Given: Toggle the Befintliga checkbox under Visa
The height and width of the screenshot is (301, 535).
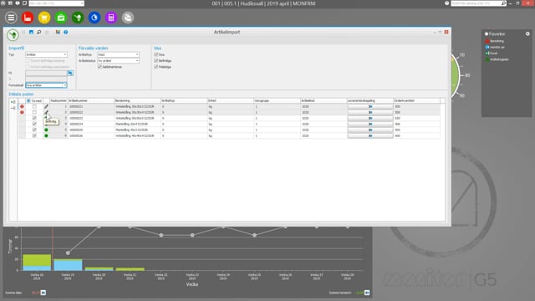Looking at the screenshot, I should coord(156,61).
